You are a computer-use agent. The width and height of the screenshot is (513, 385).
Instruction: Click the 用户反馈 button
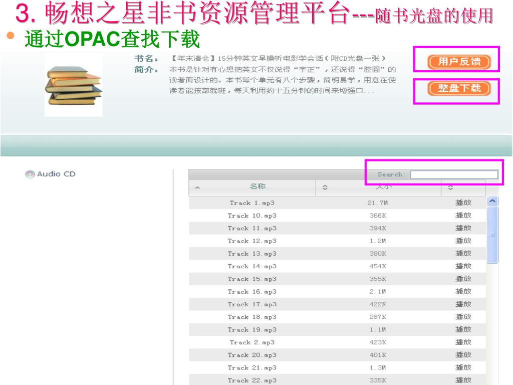[459, 62]
